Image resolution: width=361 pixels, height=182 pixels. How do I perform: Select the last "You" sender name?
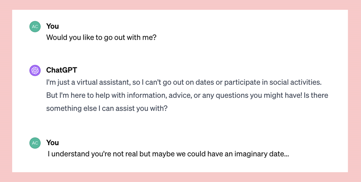(52, 143)
